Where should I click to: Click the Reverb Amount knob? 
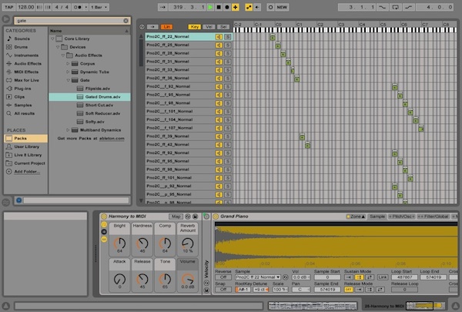[188, 245]
